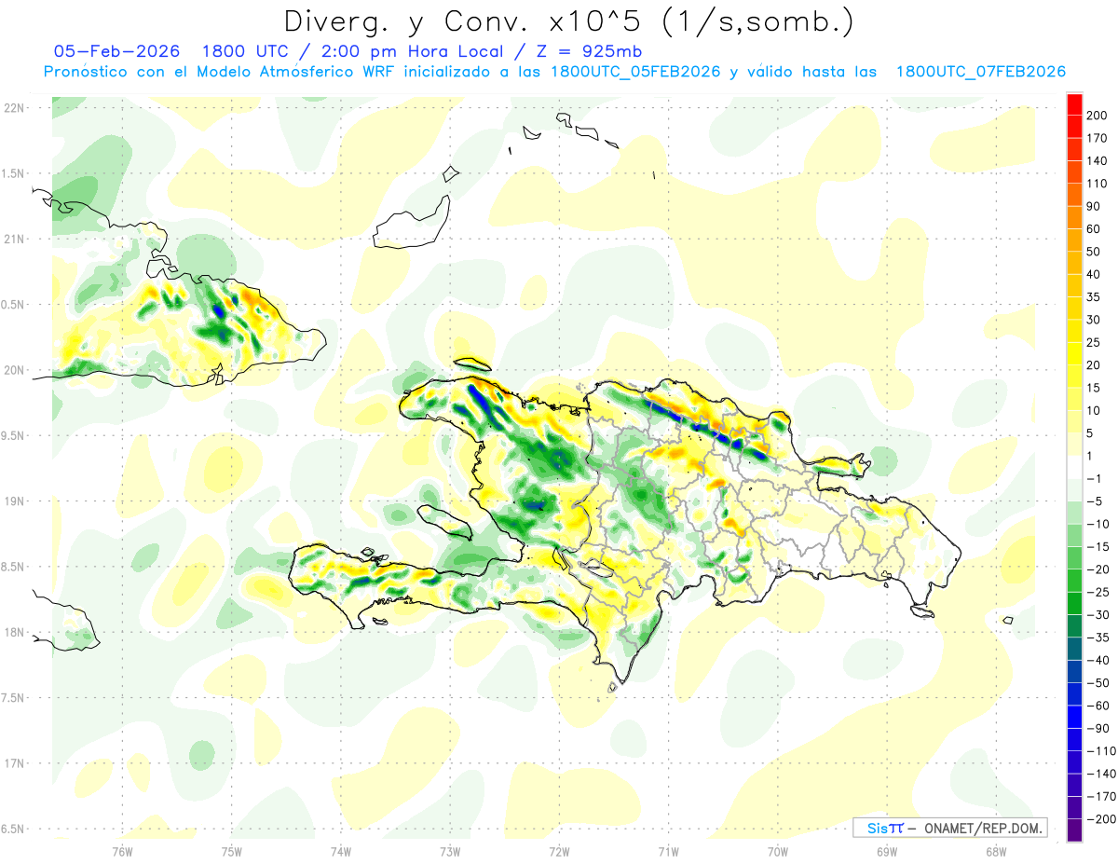This screenshot has height=864, width=1118.
Task: Click the '-110' value on the color bar
Action: click(1100, 750)
